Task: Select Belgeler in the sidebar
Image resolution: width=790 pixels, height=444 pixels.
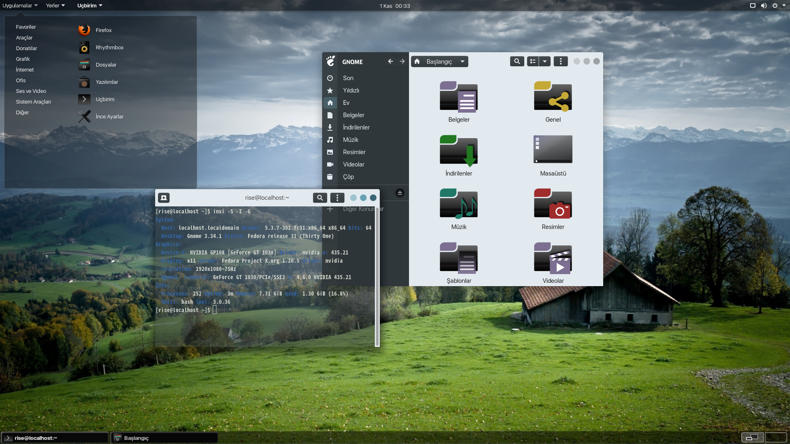Action: pos(365,115)
